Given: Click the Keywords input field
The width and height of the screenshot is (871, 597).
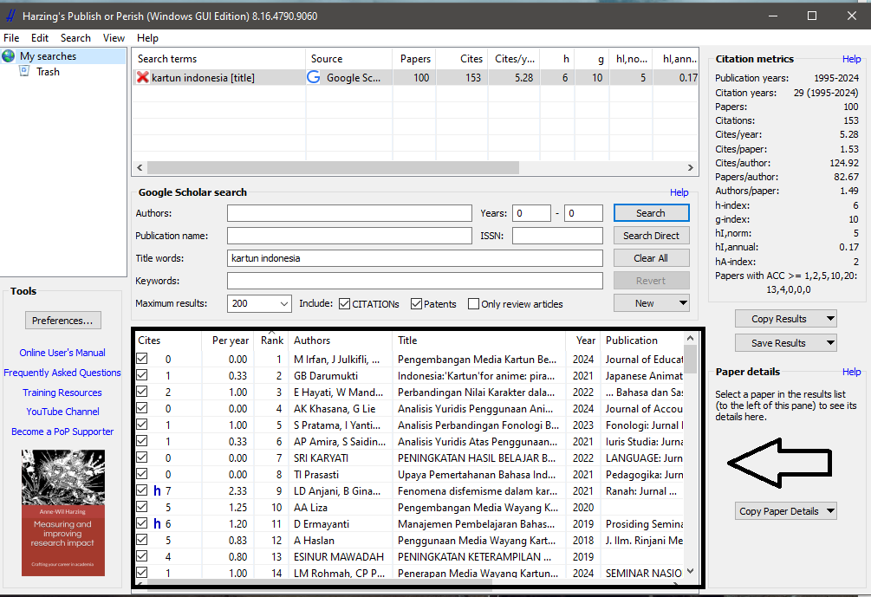Looking at the screenshot, I should (415, 281).
